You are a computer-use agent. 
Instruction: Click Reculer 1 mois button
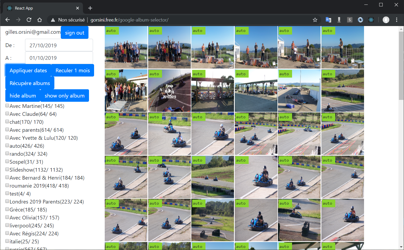[72, 70]
